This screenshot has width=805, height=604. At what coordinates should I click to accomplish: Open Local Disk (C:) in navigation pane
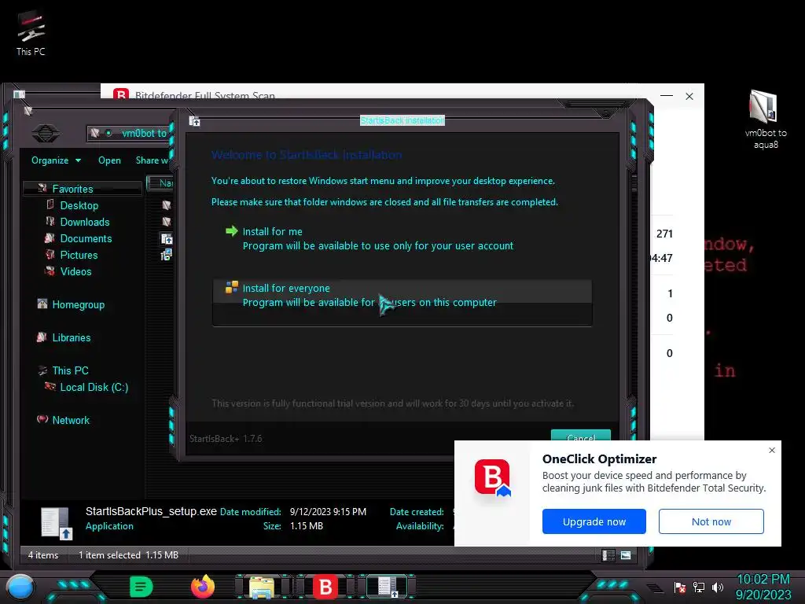(94, 387)
